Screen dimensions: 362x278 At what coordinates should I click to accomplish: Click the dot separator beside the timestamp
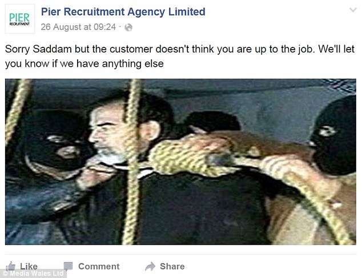click(x=120, y=27)
